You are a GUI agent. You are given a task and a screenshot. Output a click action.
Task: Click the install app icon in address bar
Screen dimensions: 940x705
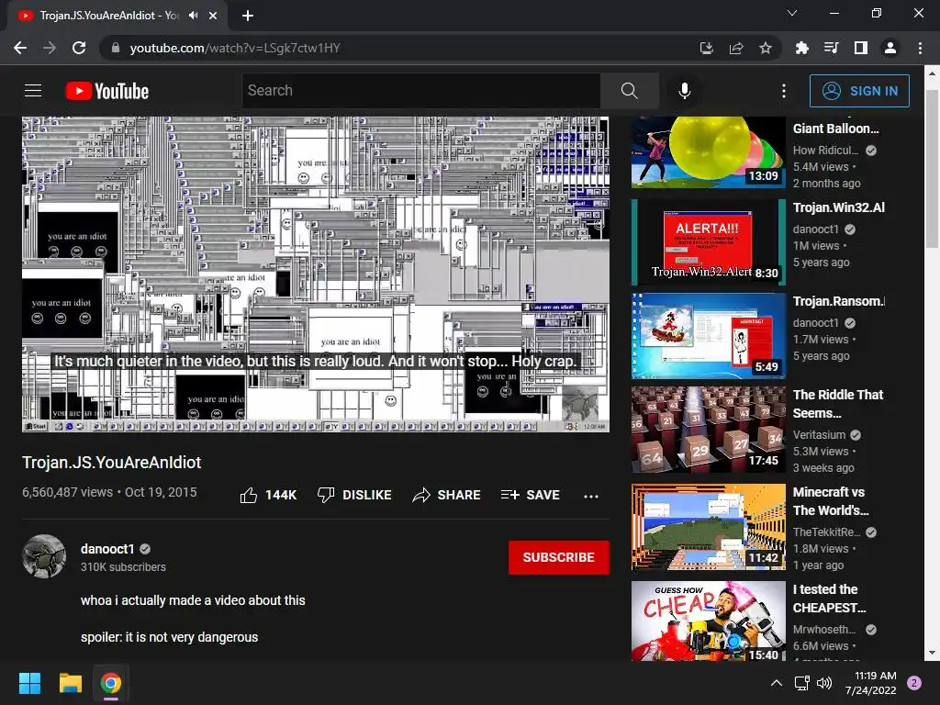tap(707, 48)
